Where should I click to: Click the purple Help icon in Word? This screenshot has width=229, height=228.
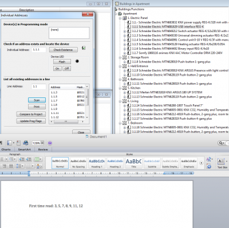click(x=50, y=143)
